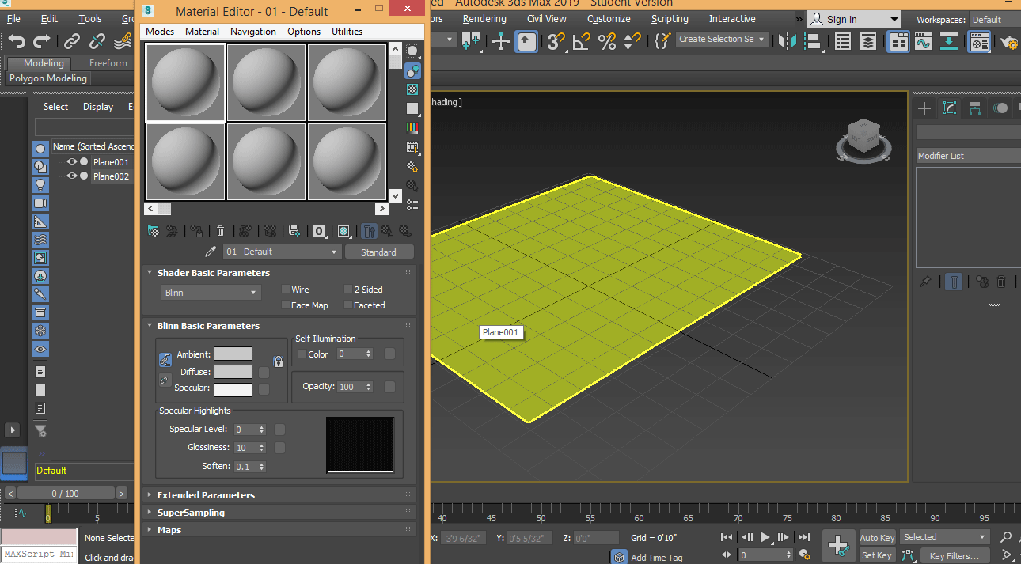This screenshot has height=564, width=1021.
Task: Click the Undo arrow icon
Action: pyautogui.click(x=17, y=41)
